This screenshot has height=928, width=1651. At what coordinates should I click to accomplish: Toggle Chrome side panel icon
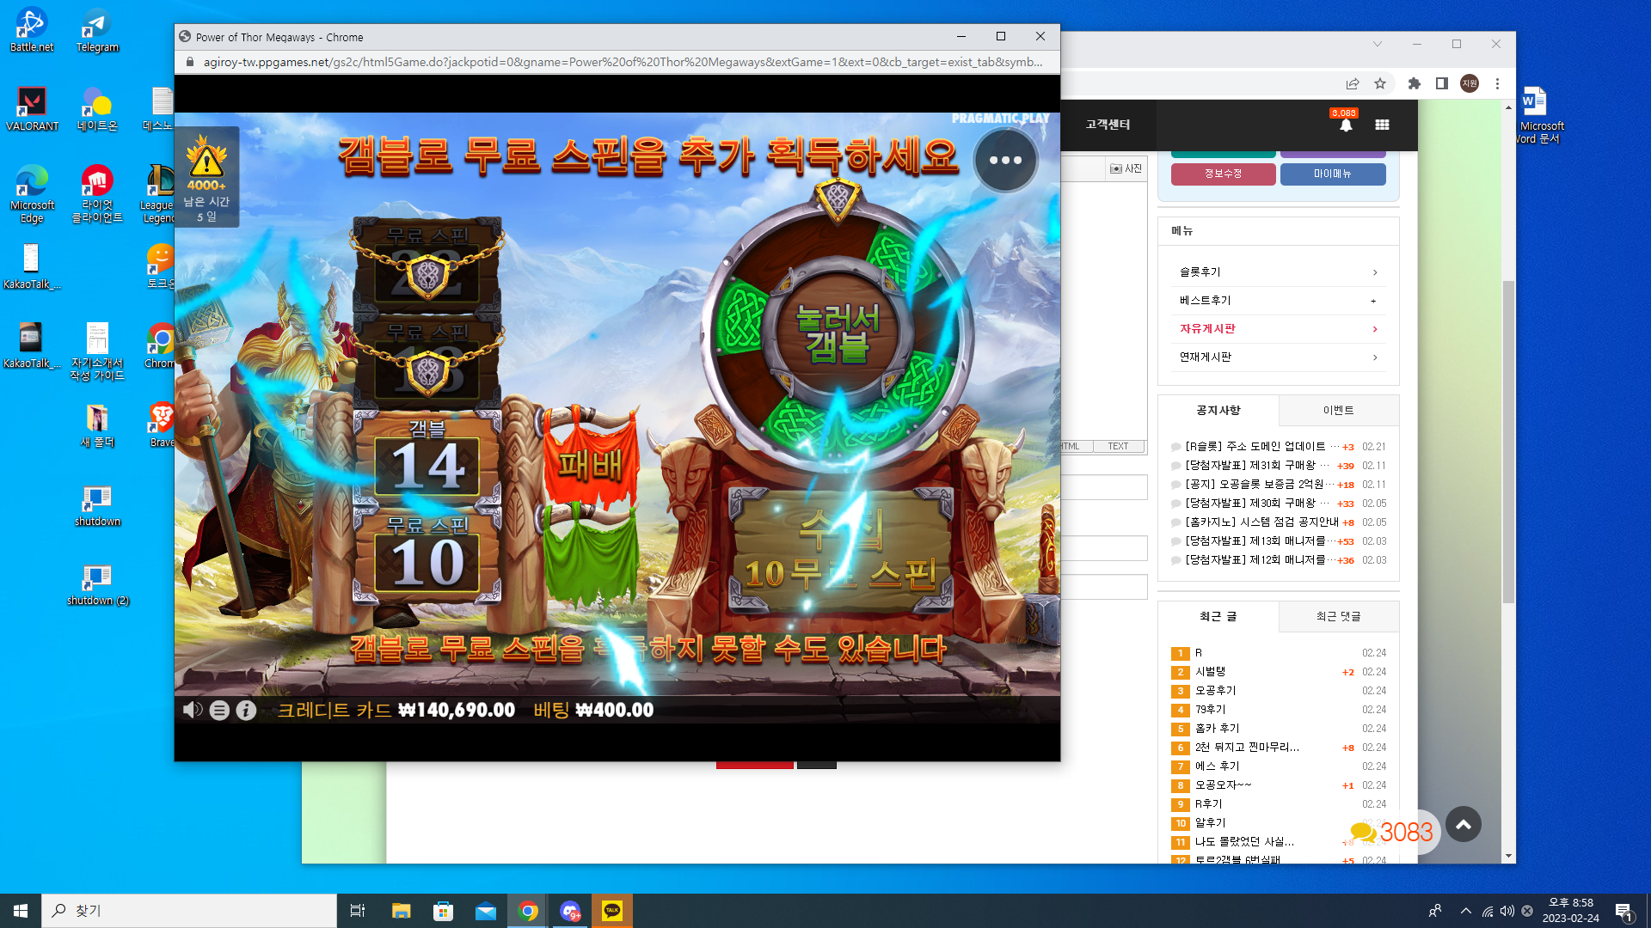coord(1442,83)
